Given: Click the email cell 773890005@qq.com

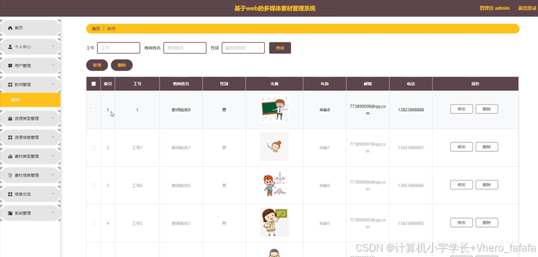Looking at the screenshot, I should pos(368,223).
